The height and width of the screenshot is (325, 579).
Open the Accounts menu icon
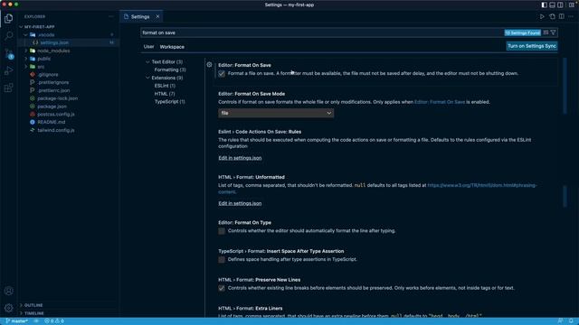[x=8, y=291]
